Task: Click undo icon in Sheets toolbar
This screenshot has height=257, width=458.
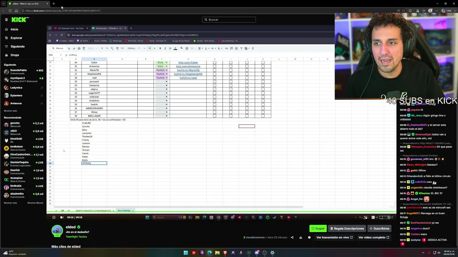Action: coord(69,49)
